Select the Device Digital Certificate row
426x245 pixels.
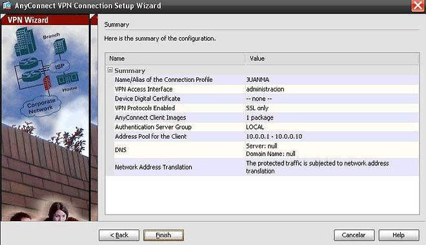tap(266, 99)
